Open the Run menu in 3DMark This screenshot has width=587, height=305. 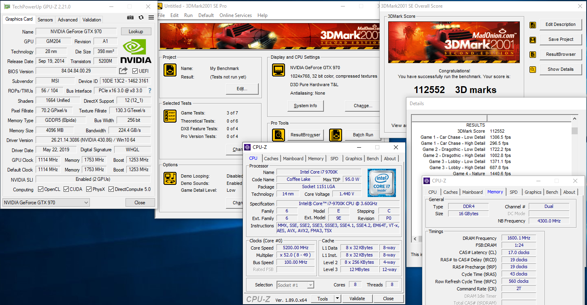188,15
